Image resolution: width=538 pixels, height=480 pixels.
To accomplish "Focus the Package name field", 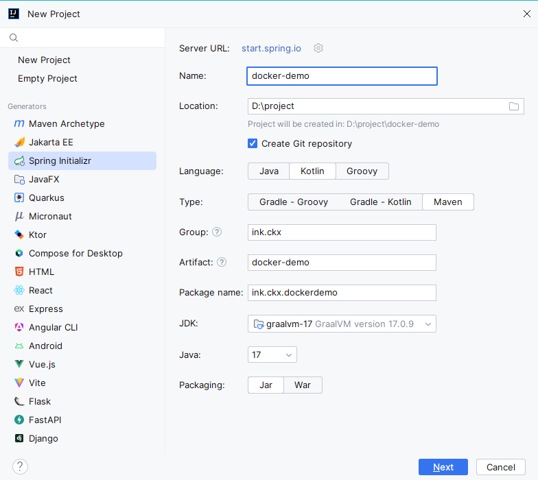I will coord(342,293).
